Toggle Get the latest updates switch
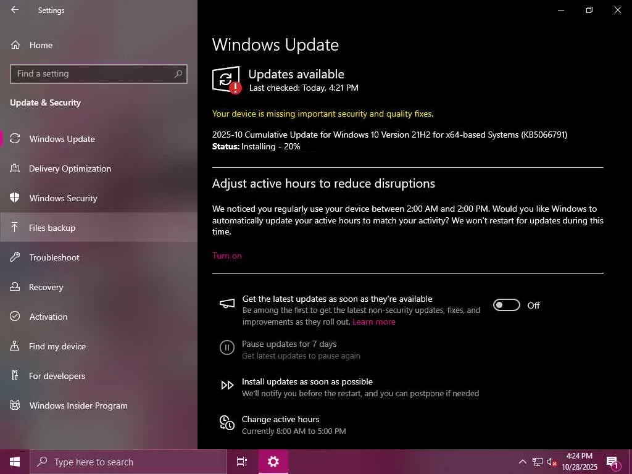The image size is (632, 474). 507,305
